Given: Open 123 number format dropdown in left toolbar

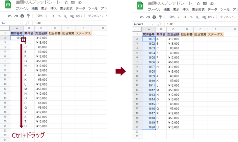Looking at the screenshot, I should point(79,16).
